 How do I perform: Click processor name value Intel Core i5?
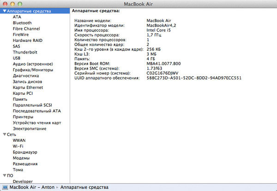[x=159, y=30]
